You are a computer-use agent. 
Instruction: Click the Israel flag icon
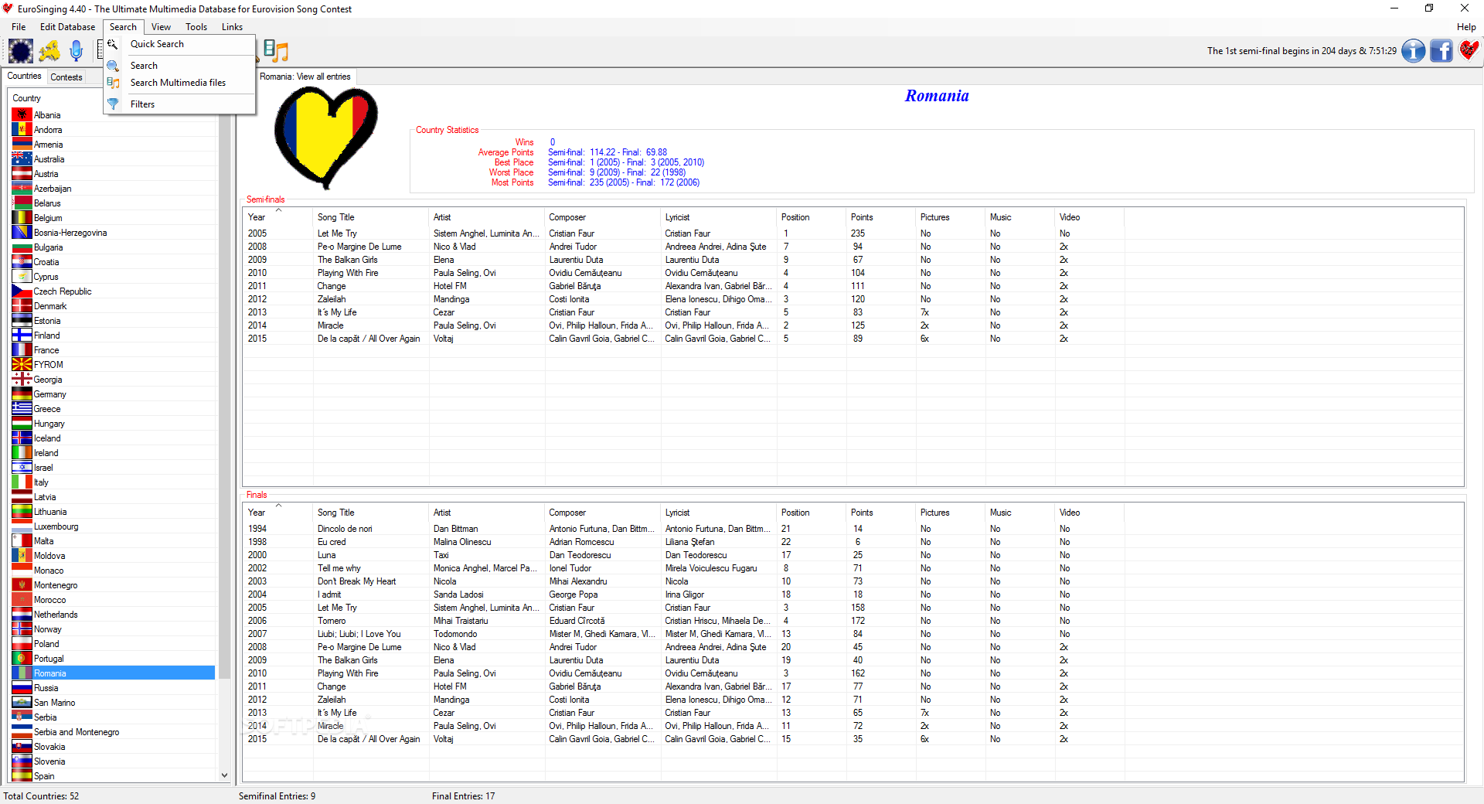(x=22, y=468)
